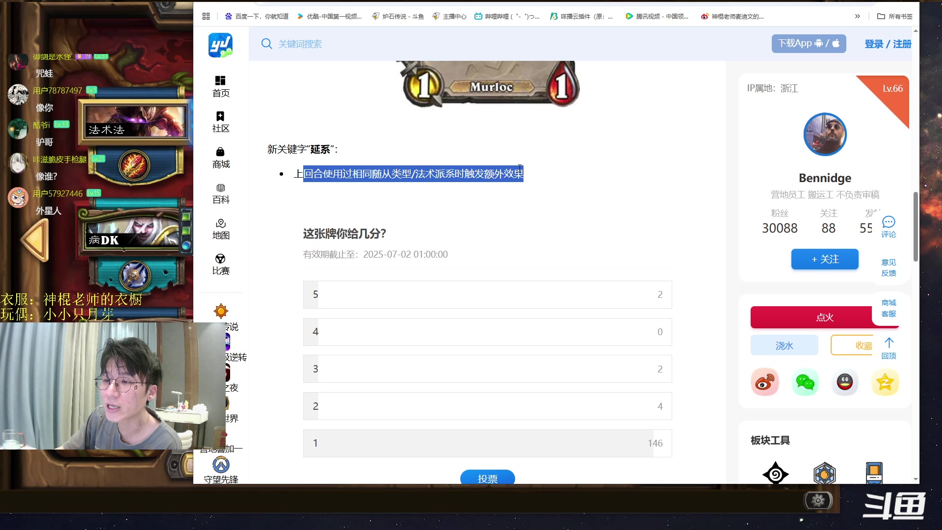
Task: Open the 哔哩哔哩 bookmark
Action: tap(507, 16)
